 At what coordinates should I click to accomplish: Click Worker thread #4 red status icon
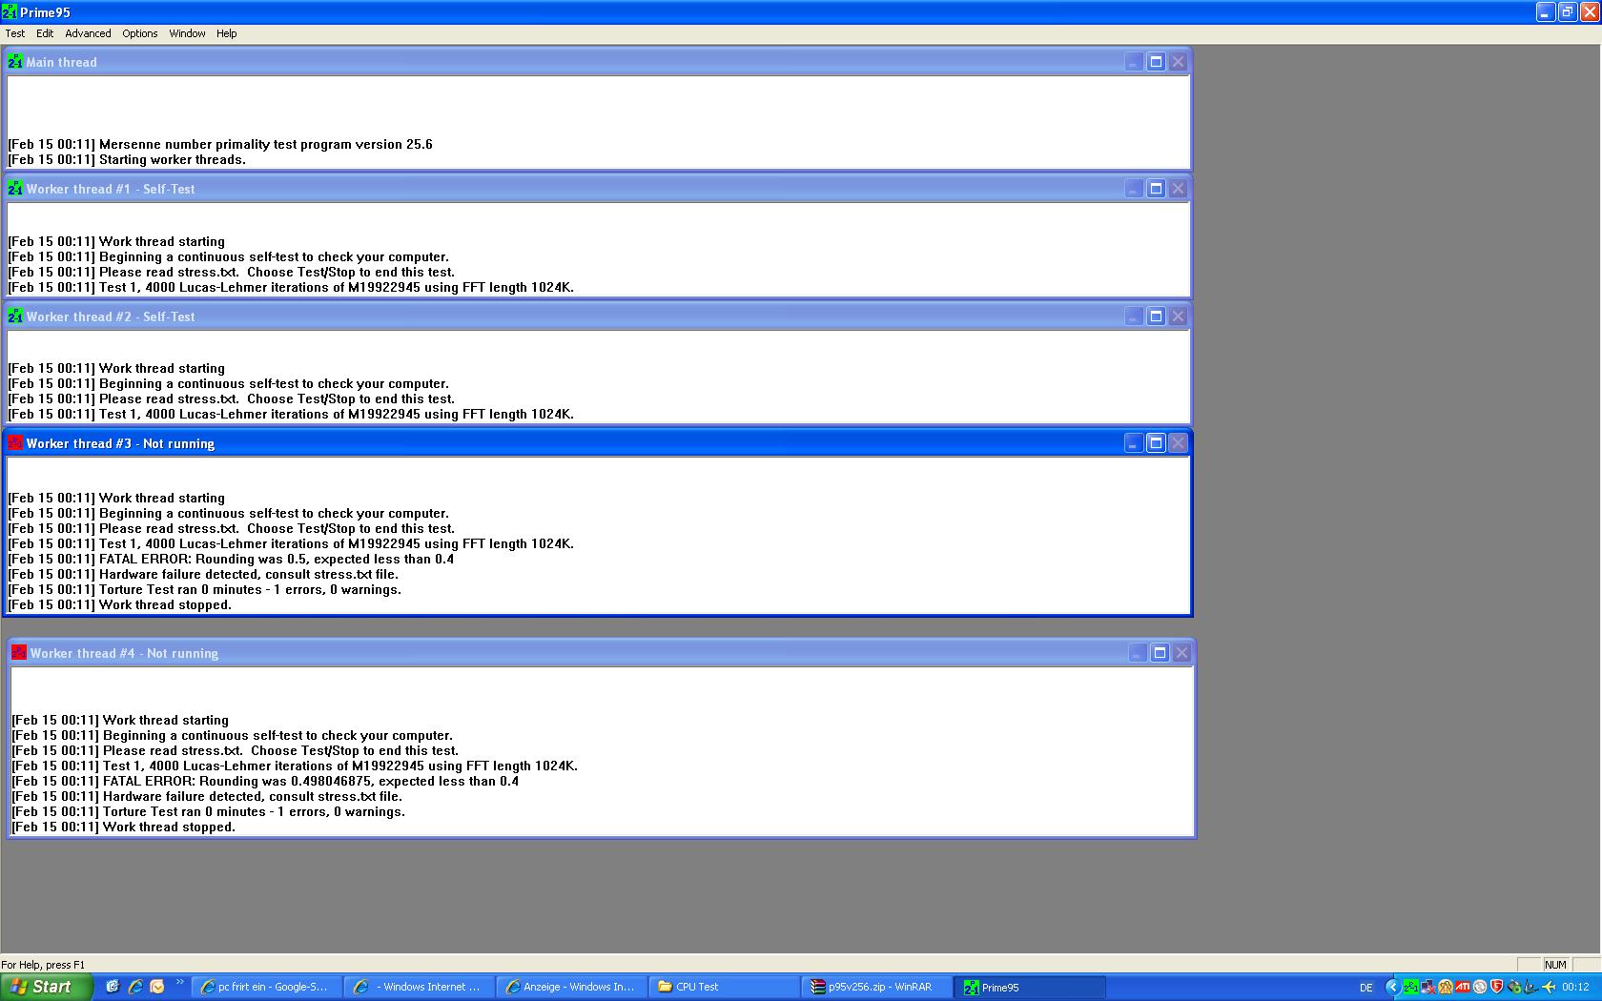[x=19, y=653]
